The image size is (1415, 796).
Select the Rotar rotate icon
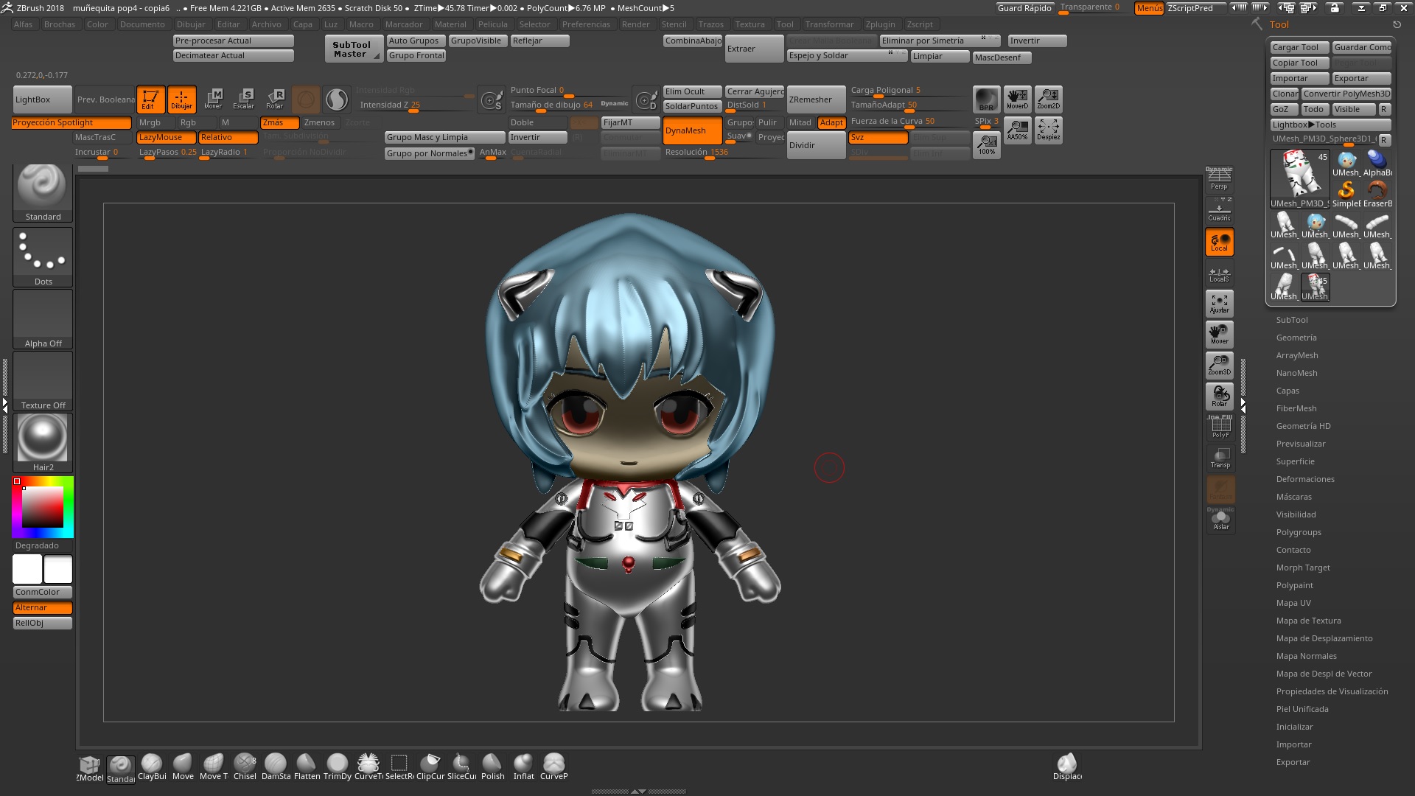[275, 99]
